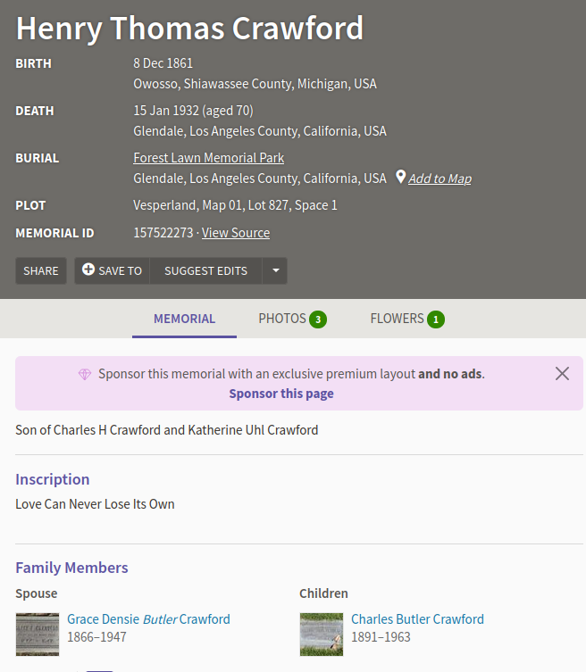
Task: Click the green flowers count badge
Action: 435,319
